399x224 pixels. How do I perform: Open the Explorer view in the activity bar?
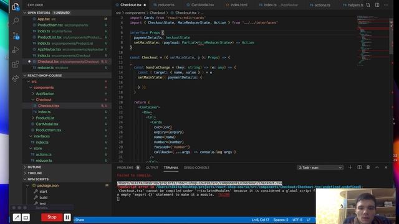pos(16,6)
